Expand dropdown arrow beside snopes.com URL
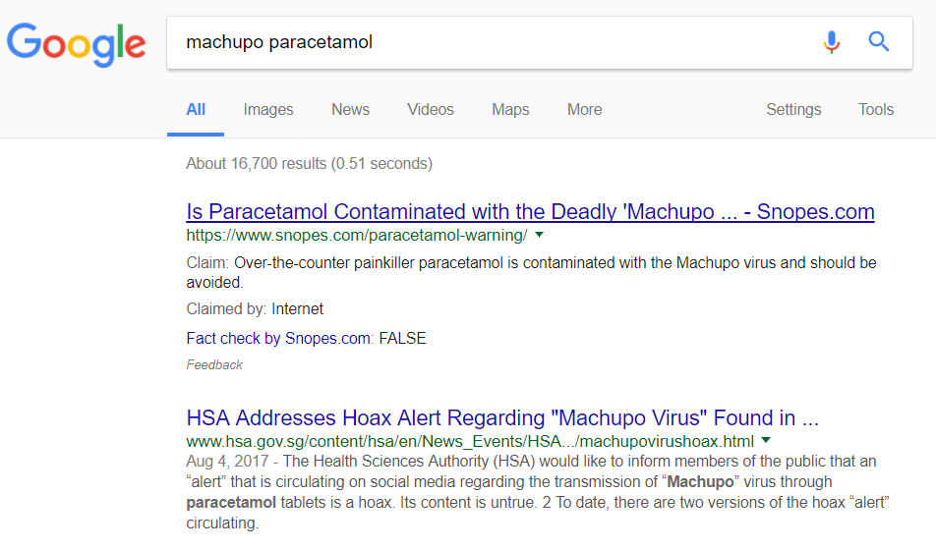The image size is (936, 551). [539, 235]
